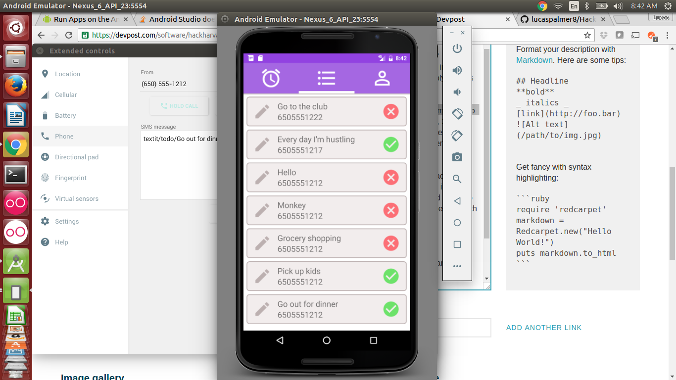Click ADD ANOTHER LINK

point(544,328)
